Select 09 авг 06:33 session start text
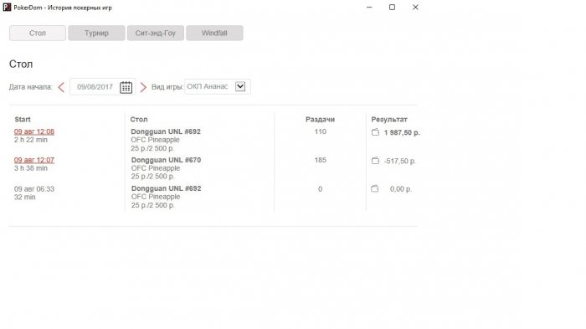The width and height of the screenshot is (586, 329). (x=34, y=189)
